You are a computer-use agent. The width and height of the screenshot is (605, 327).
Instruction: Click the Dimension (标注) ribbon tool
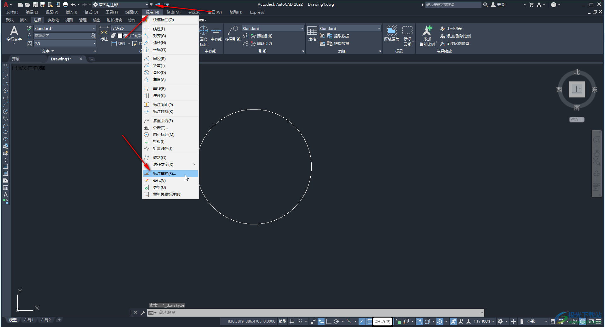(104, 34)
